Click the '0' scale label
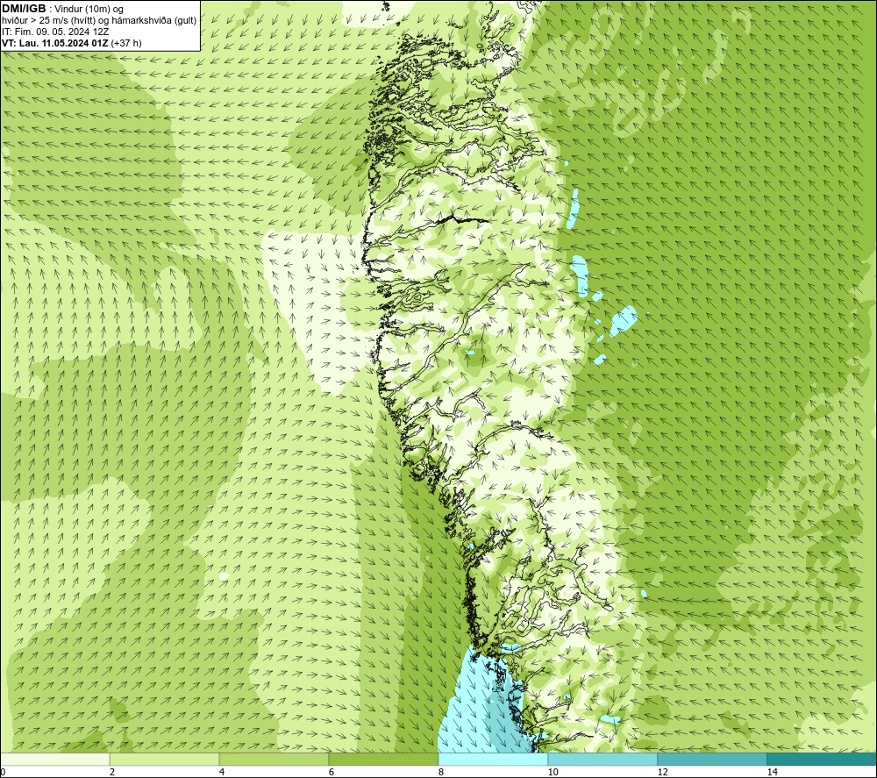The height and width of the screenshot is (778, 877). (x=3, y=773)
